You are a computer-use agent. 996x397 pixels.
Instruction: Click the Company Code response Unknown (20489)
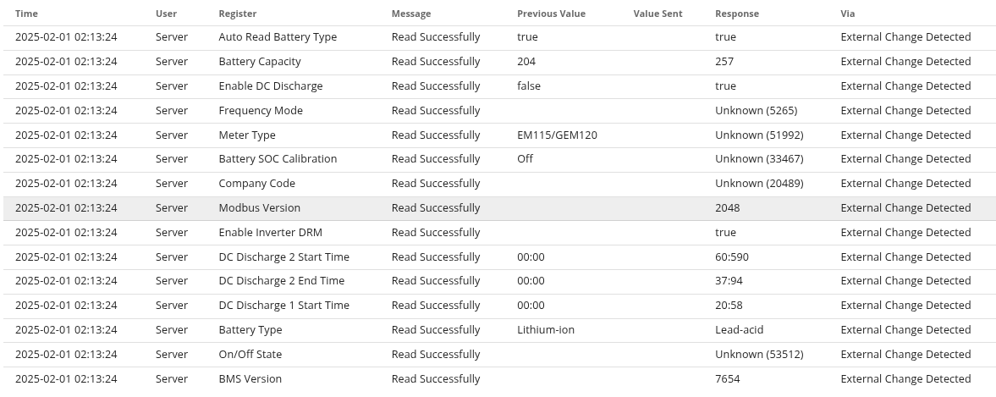[759, 184]
